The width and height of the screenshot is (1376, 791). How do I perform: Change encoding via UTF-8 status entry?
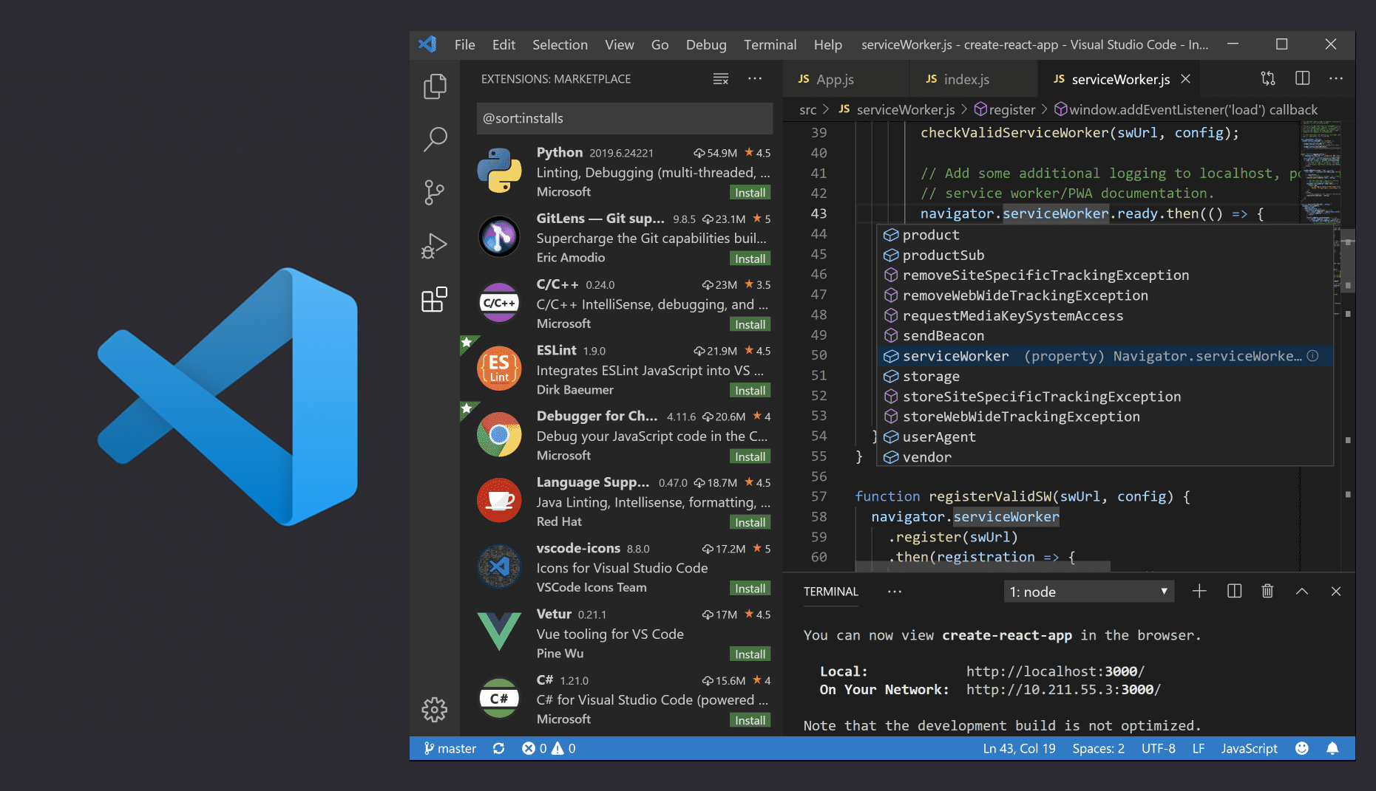pyautogui.click(x=1158, y=748)
